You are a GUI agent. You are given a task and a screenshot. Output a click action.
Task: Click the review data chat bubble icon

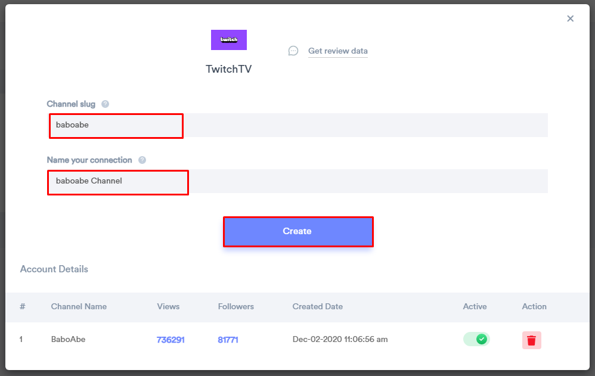pos(293,51)
